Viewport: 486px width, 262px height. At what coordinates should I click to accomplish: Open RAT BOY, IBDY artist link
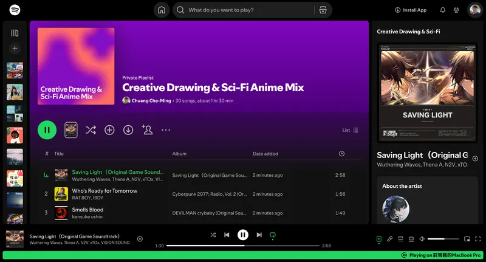click(87, 198)
